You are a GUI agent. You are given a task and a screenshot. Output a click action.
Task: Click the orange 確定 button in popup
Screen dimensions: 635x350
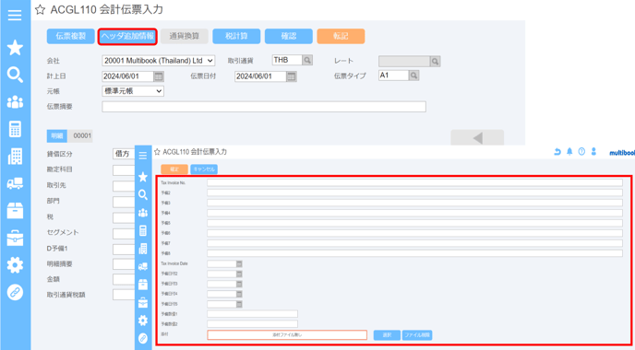pyautogui.click(x=174, y=169)
